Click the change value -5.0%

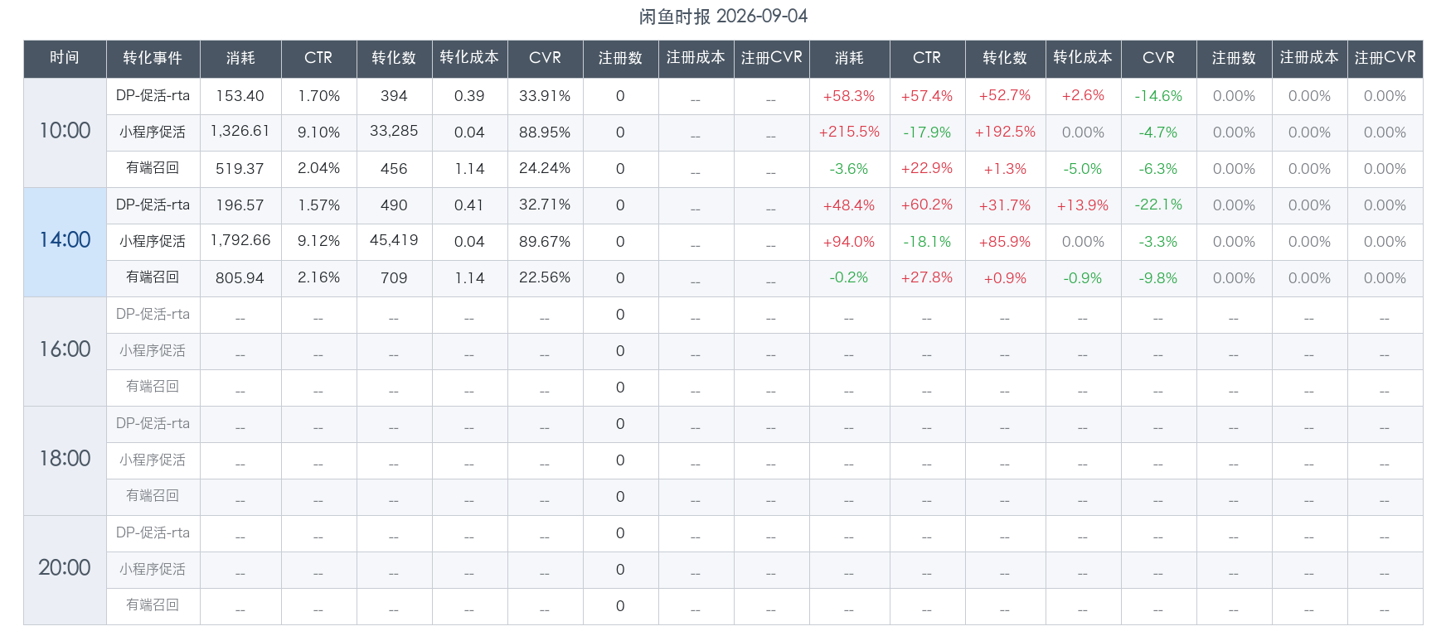pos(1083,169)
